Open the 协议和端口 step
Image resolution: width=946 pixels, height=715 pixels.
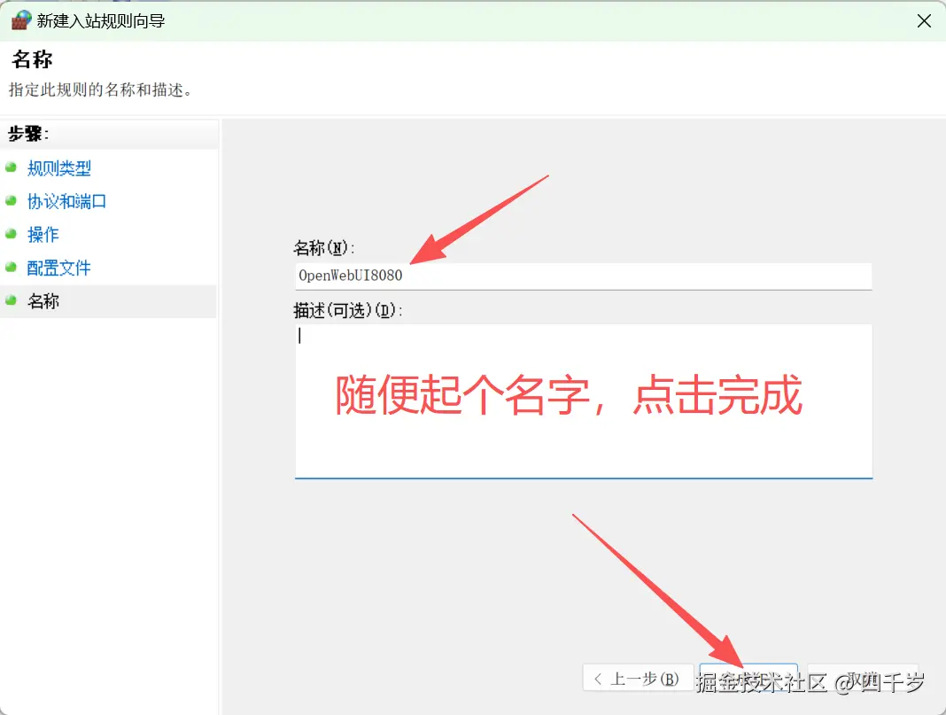[x=66, y=201]
